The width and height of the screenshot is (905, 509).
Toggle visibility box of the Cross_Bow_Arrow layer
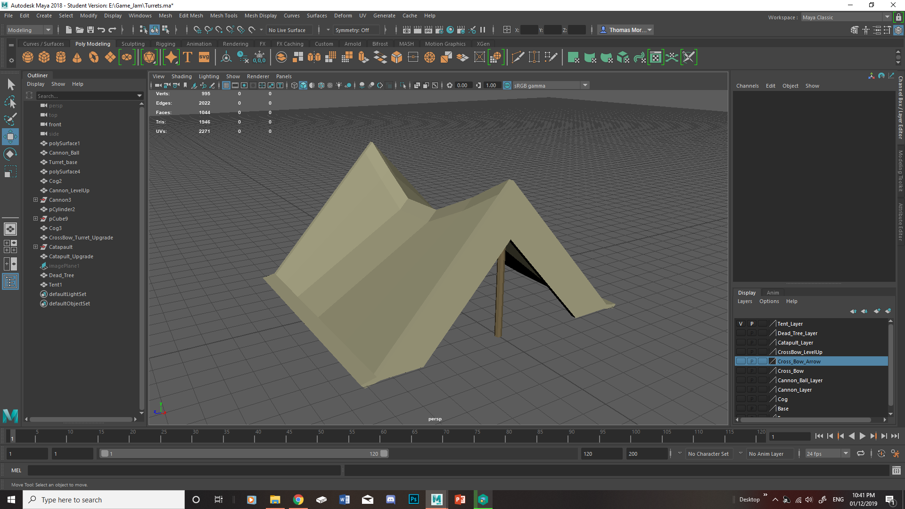tap(741, 361)
